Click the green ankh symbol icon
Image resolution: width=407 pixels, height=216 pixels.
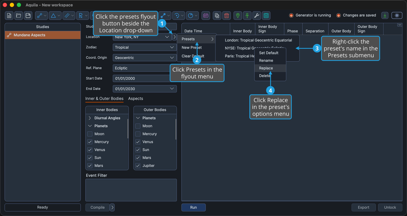(247, 16)
